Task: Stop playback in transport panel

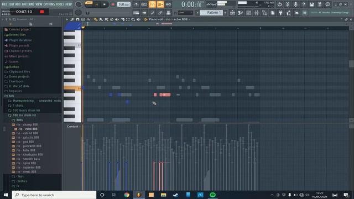Action: coord(105,4)
